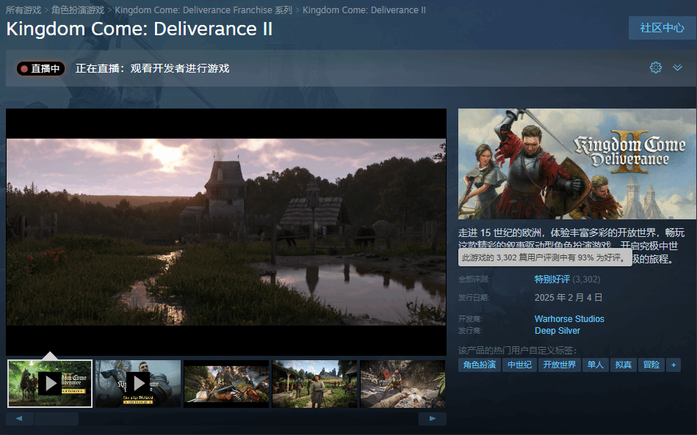This screenshot has width=697, height=435.
Task: Open the broadcast settings gear icon
Action: tap(656, 67)
